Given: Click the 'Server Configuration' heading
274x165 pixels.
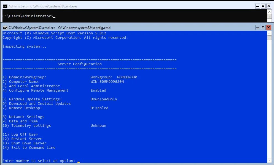Looking at the screenshot, I should (x=80, y=64).
